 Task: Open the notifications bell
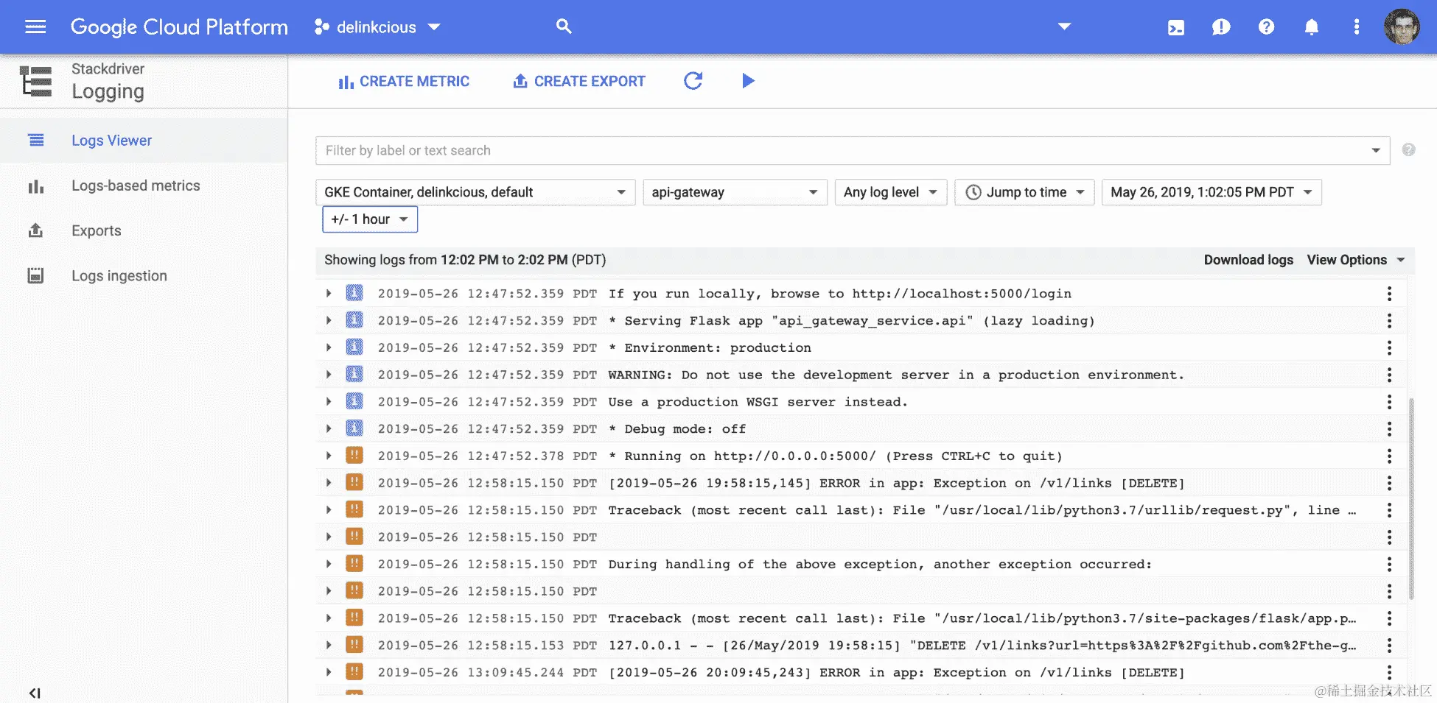(x=1312, y=27)
